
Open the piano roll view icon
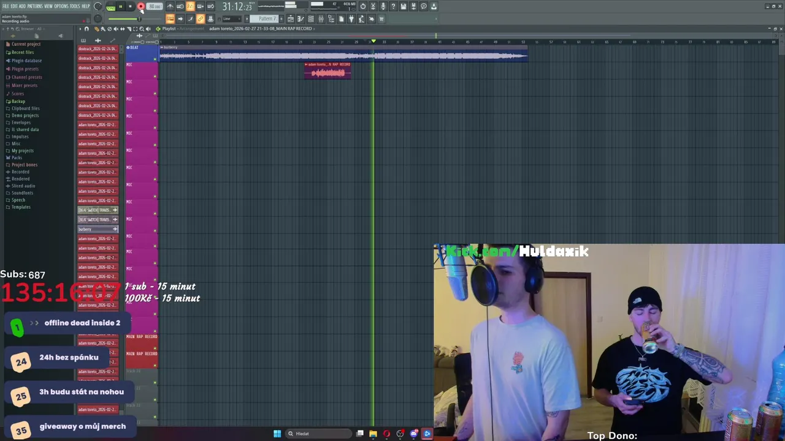[301, 19]
